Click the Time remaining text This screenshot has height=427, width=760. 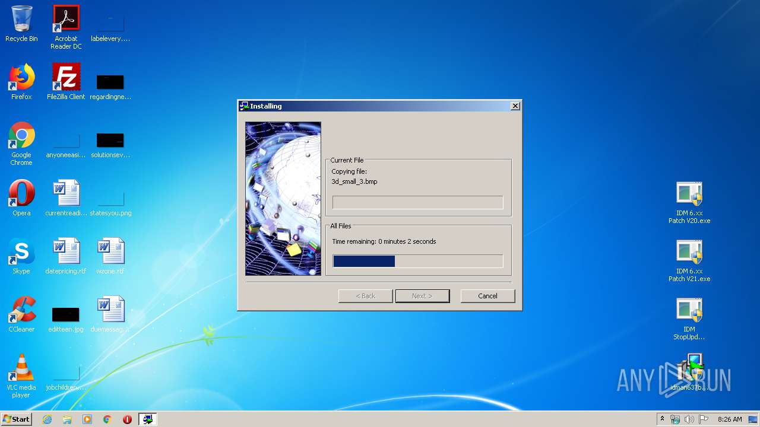pyautogui.click(x=384, y=241)
